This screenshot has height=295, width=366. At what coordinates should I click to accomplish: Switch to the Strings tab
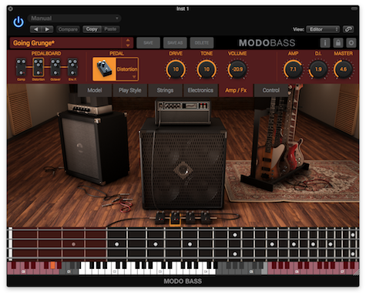pyautogui.click(x=165, y=90)
